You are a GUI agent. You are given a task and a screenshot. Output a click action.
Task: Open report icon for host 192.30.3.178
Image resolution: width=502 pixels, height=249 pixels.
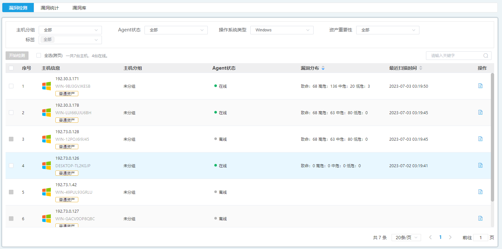coord(480,112)
